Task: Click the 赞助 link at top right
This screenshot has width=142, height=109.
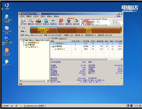Action: [119, 16]
